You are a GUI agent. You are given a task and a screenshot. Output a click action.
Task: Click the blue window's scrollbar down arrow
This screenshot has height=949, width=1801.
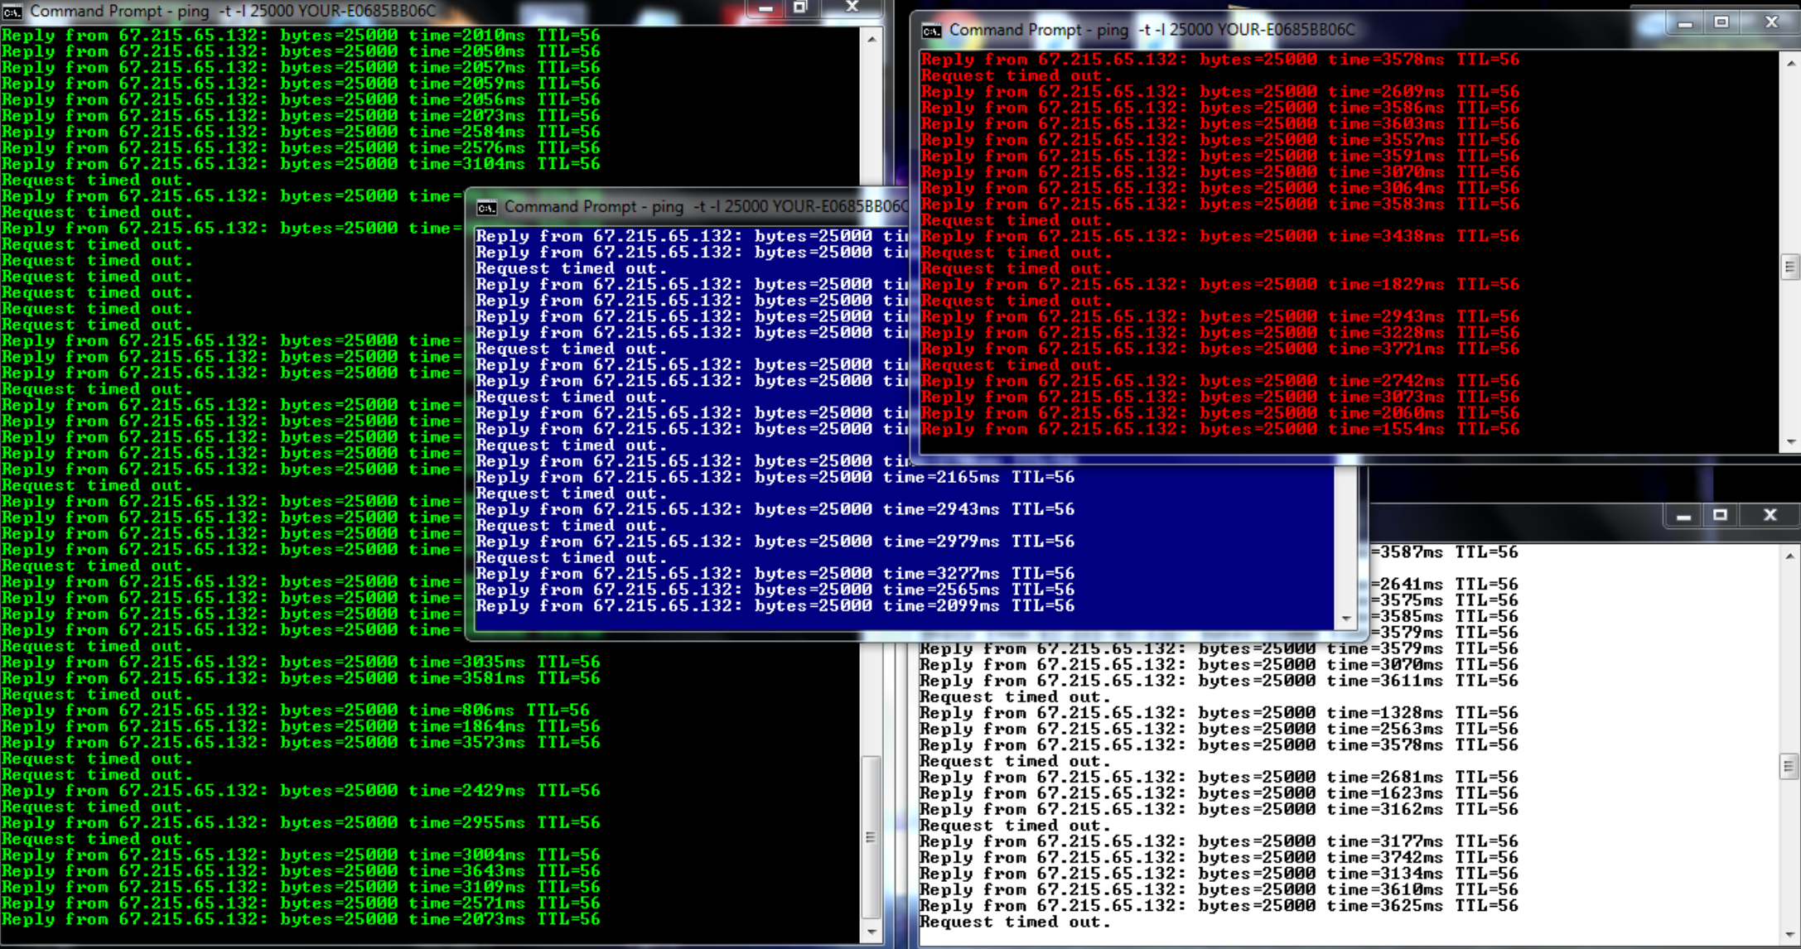pyautogui.click(x=1346, y=619)
